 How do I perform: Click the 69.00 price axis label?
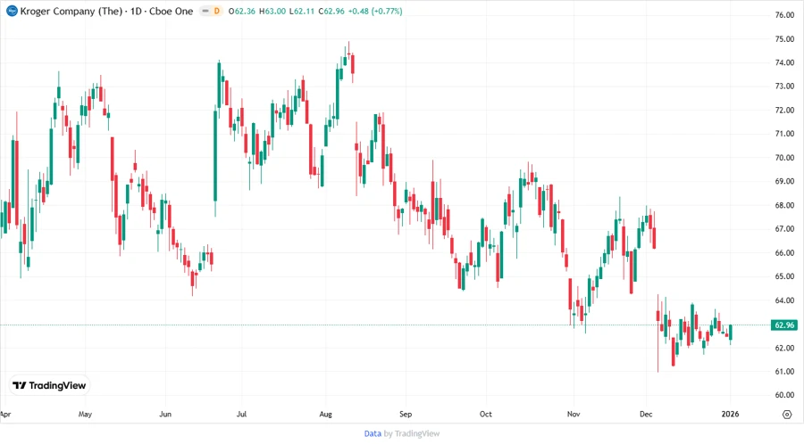[784, 181]
